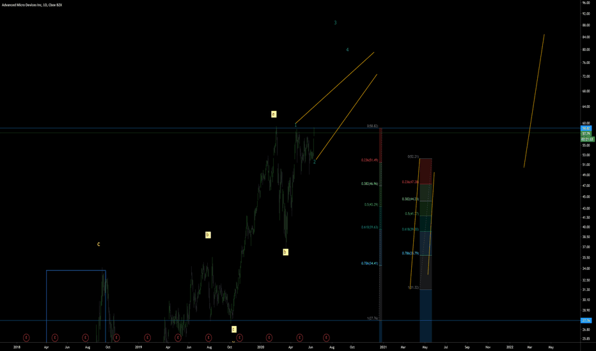The width and height of the screenshot is (596, 351).
Task: Click the 57.79 current price label
Action: [x=586, y=133]
